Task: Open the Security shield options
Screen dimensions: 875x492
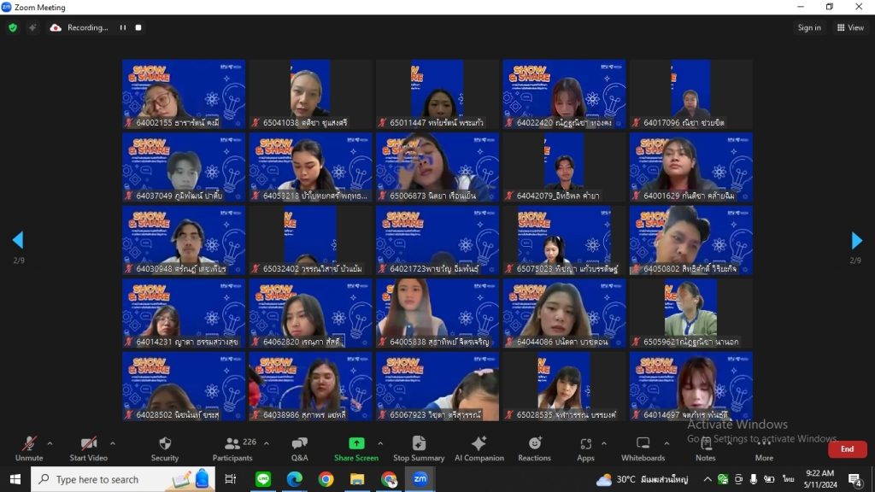Action: tap(165, 449)
